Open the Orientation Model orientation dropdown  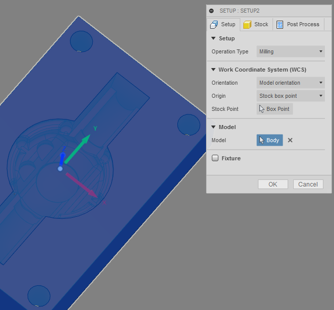click(291, 83)
